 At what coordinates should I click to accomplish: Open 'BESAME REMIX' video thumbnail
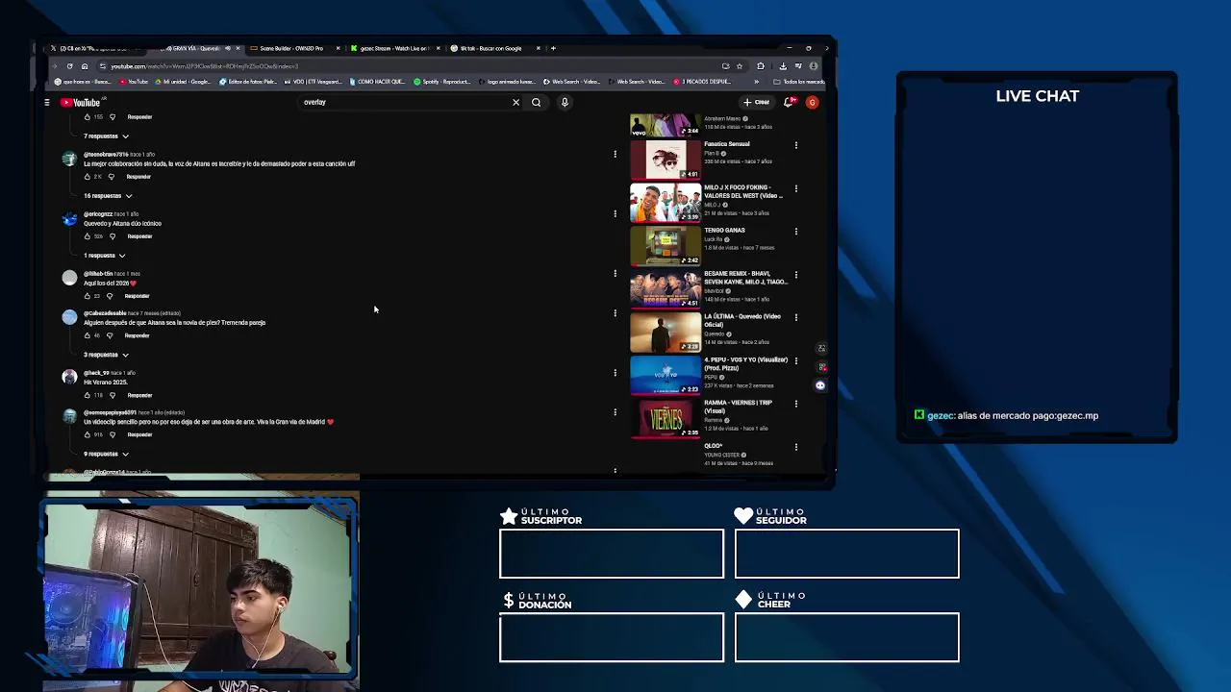(666, 288)
